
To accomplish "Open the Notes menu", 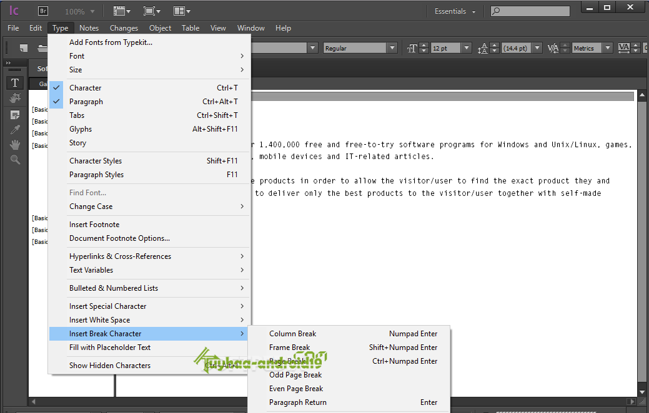I will pyautogui.click(x=89, y=28).
